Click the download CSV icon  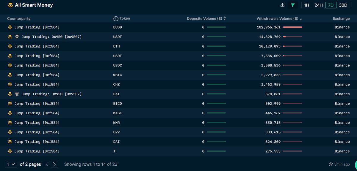click(283, 5)
